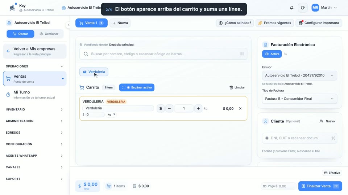Open Tipo de Factura dropdown
Viewport: 348px width, 195px height.
299,99
